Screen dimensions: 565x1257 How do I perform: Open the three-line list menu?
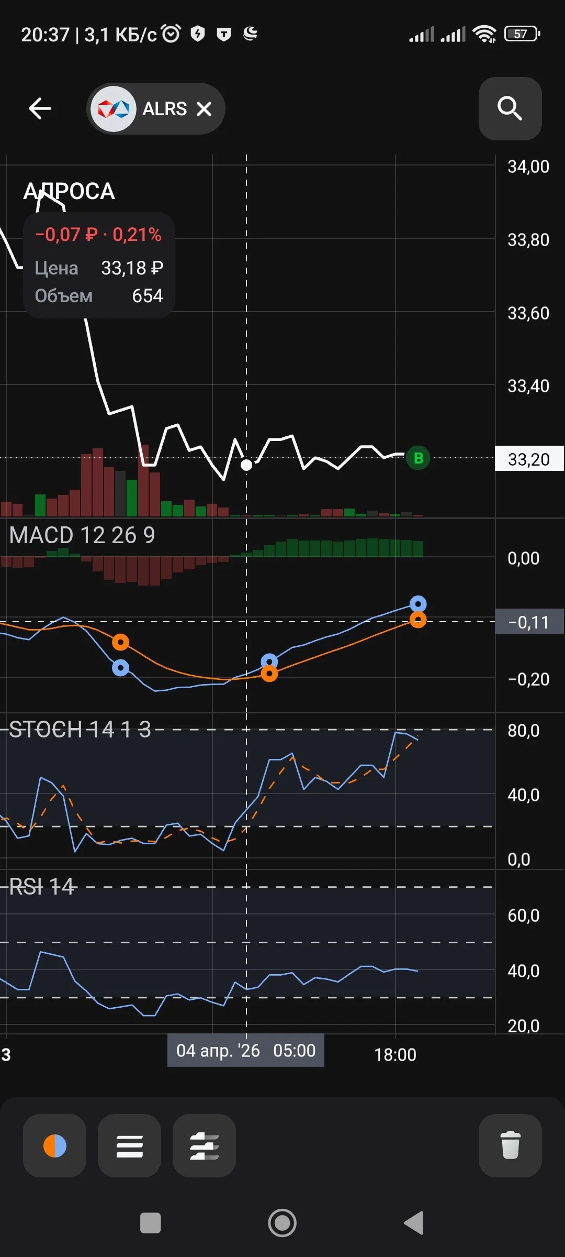click(129, 1145)
